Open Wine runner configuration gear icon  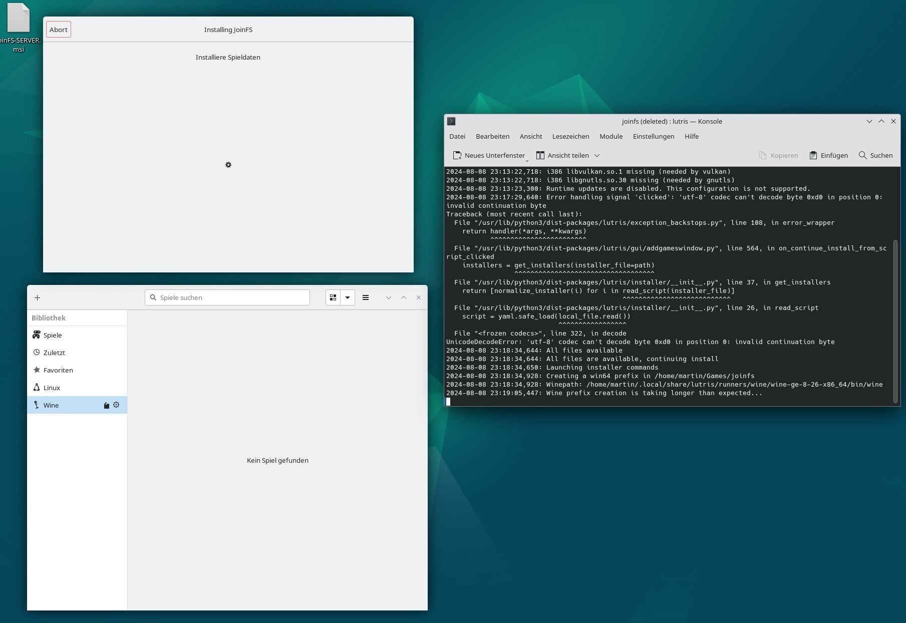[x=116, y=405]
